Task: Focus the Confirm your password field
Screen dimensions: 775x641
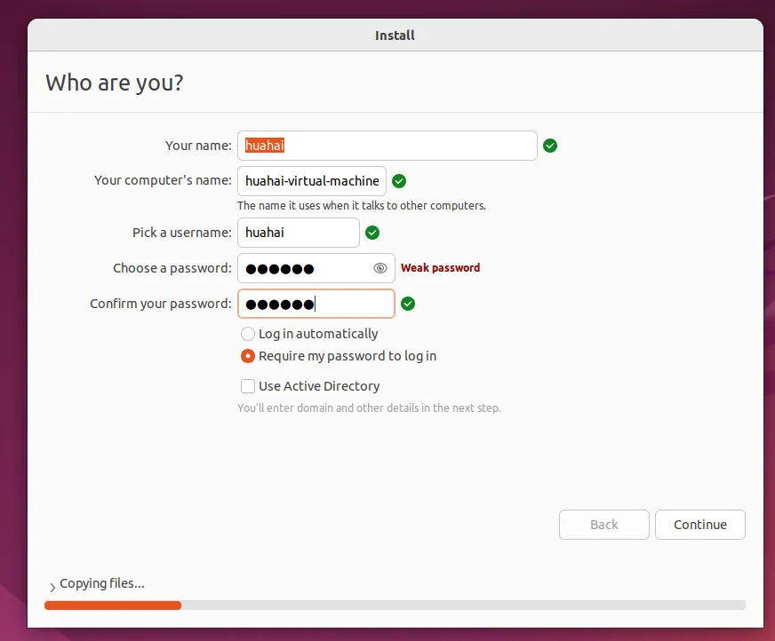Action: tap(316, 304)
